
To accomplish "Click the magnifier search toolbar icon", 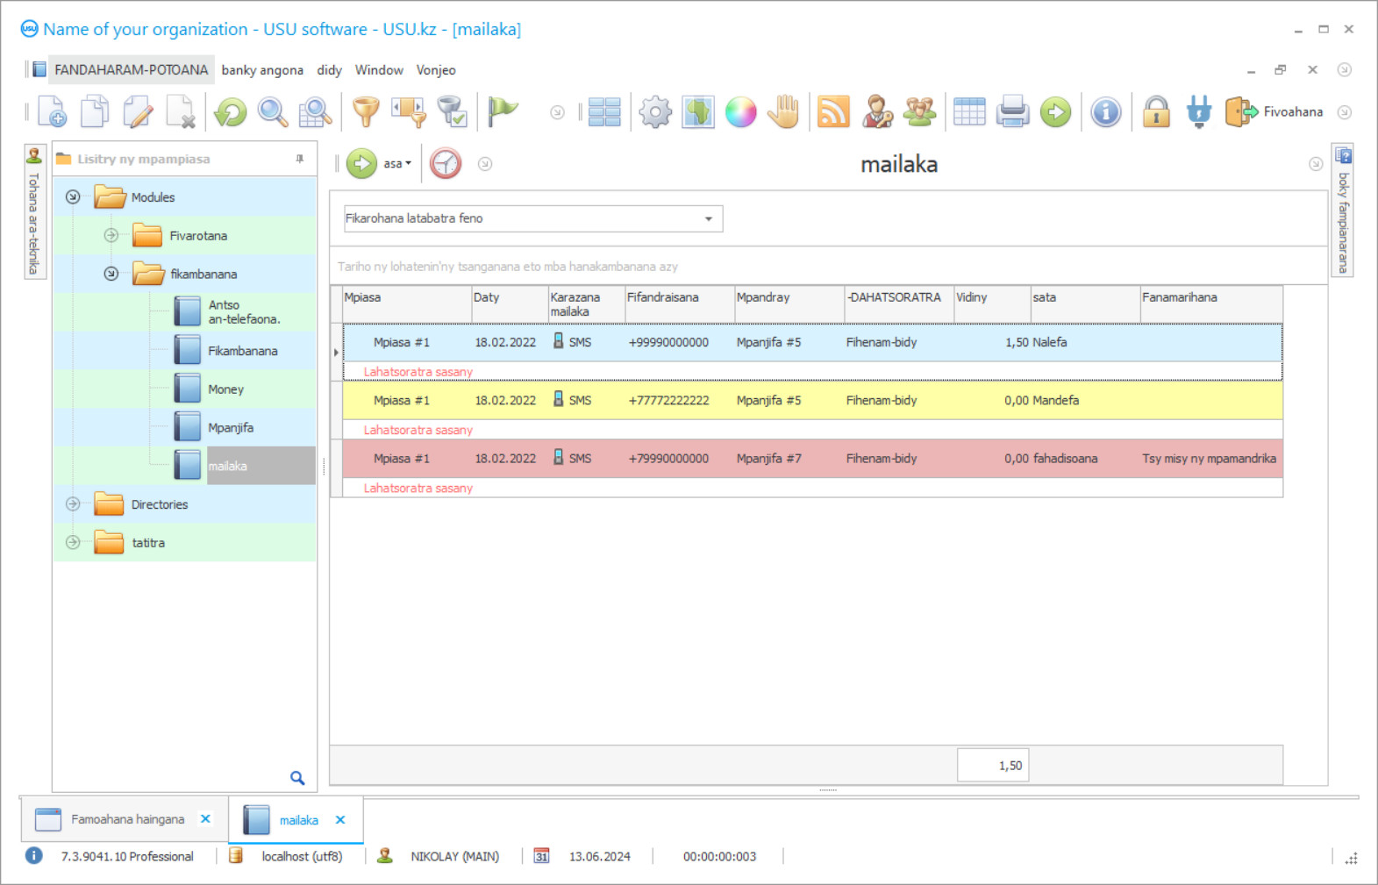I will 273,112.
